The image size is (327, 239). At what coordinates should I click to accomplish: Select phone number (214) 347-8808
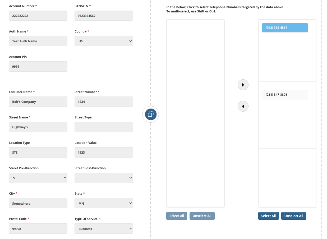coord(285,95)
